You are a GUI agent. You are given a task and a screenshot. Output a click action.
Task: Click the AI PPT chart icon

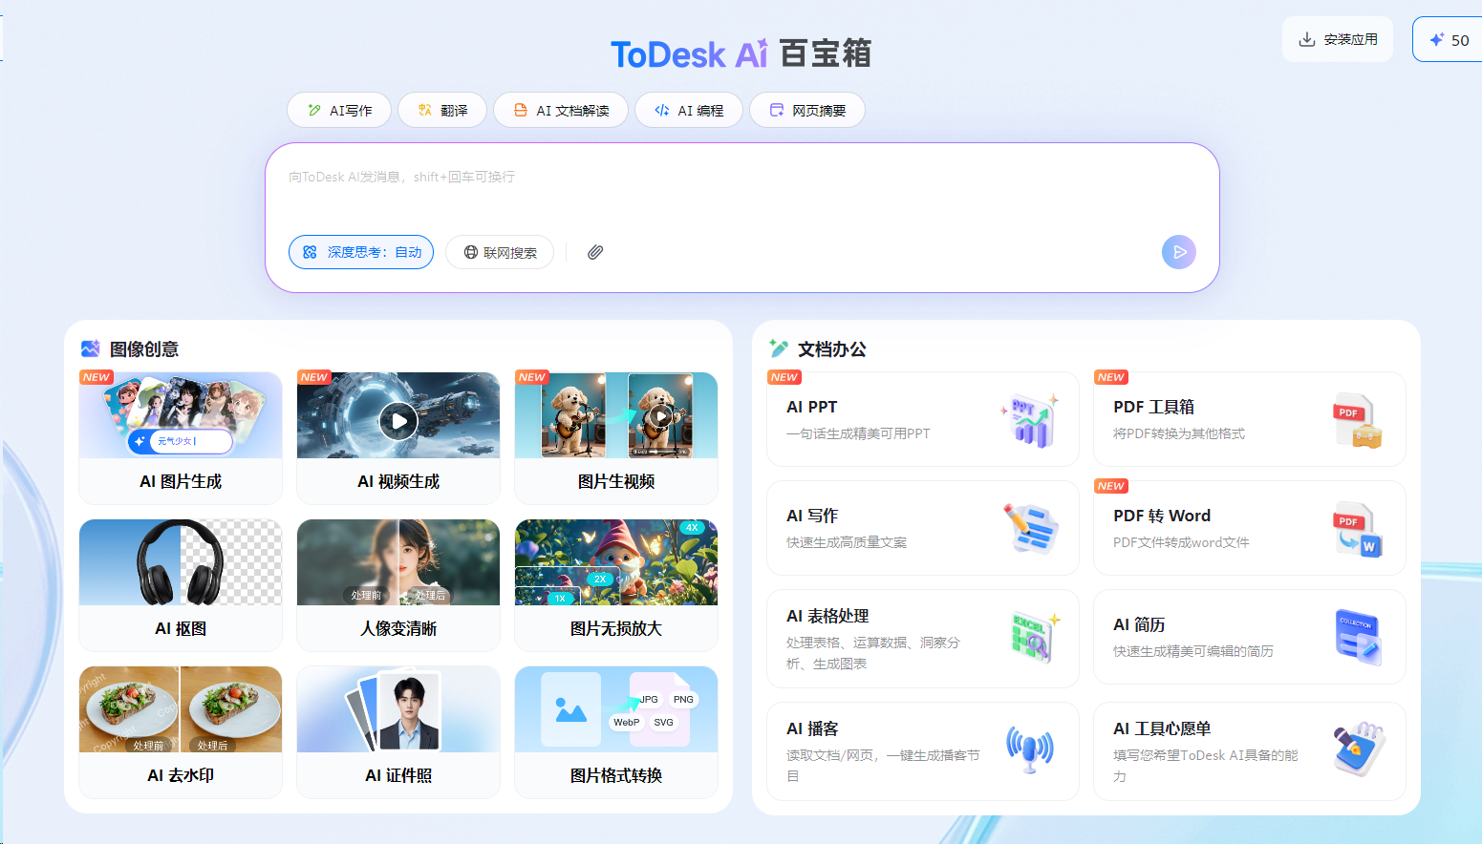point(1030,419)
